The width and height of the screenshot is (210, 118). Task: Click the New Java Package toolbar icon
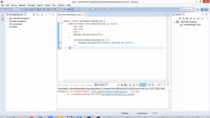(x=45, y=10)
